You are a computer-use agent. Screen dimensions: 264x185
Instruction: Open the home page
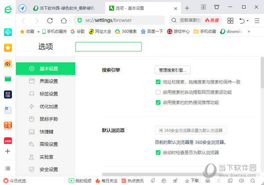pyautogui.click(x=64, y=21)
